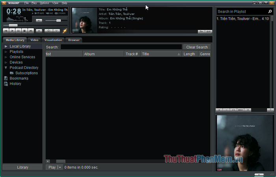Open Bookmarks in the tree
Screen dimensions: 276x177
[x=19, y=78]
